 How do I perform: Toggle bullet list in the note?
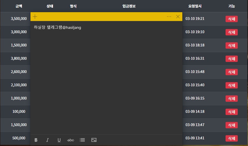click(x=82, y=140)
